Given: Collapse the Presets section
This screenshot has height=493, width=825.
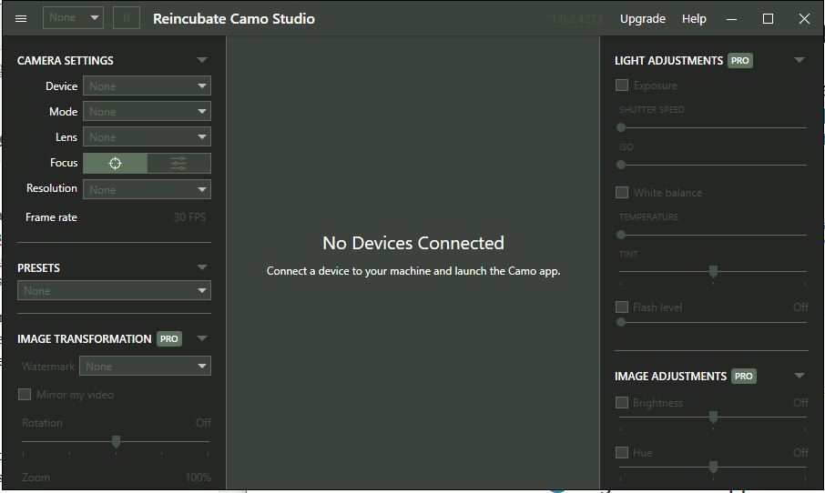Looking at the screenshot, I should tap(202, 267).
